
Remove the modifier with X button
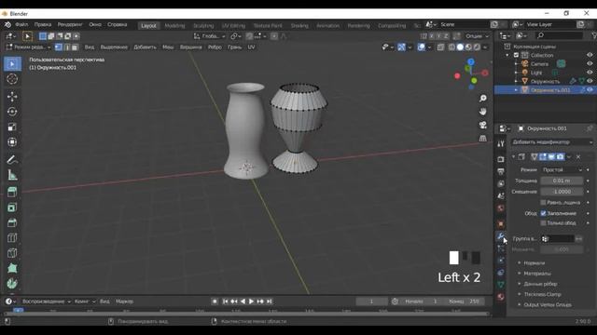click(x=578, y=156)
